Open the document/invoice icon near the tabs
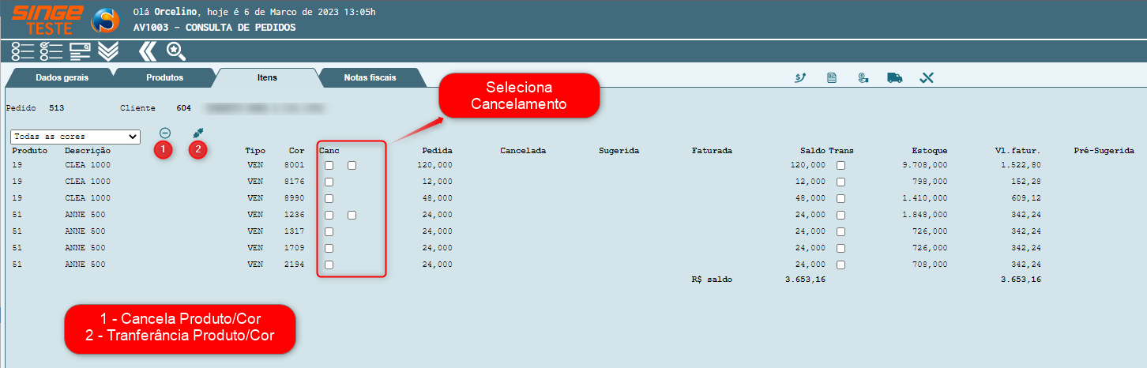The height and width of the screenshot is (368, 1147). tap(832, 77)
